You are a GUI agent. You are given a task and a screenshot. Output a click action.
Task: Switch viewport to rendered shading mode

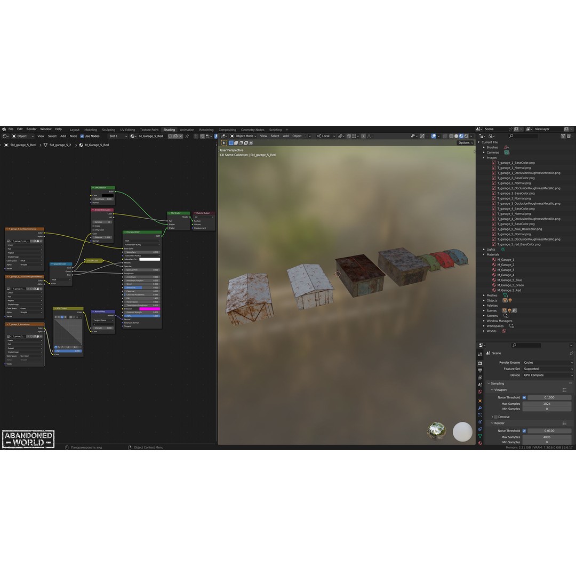[x=467, y=137]
